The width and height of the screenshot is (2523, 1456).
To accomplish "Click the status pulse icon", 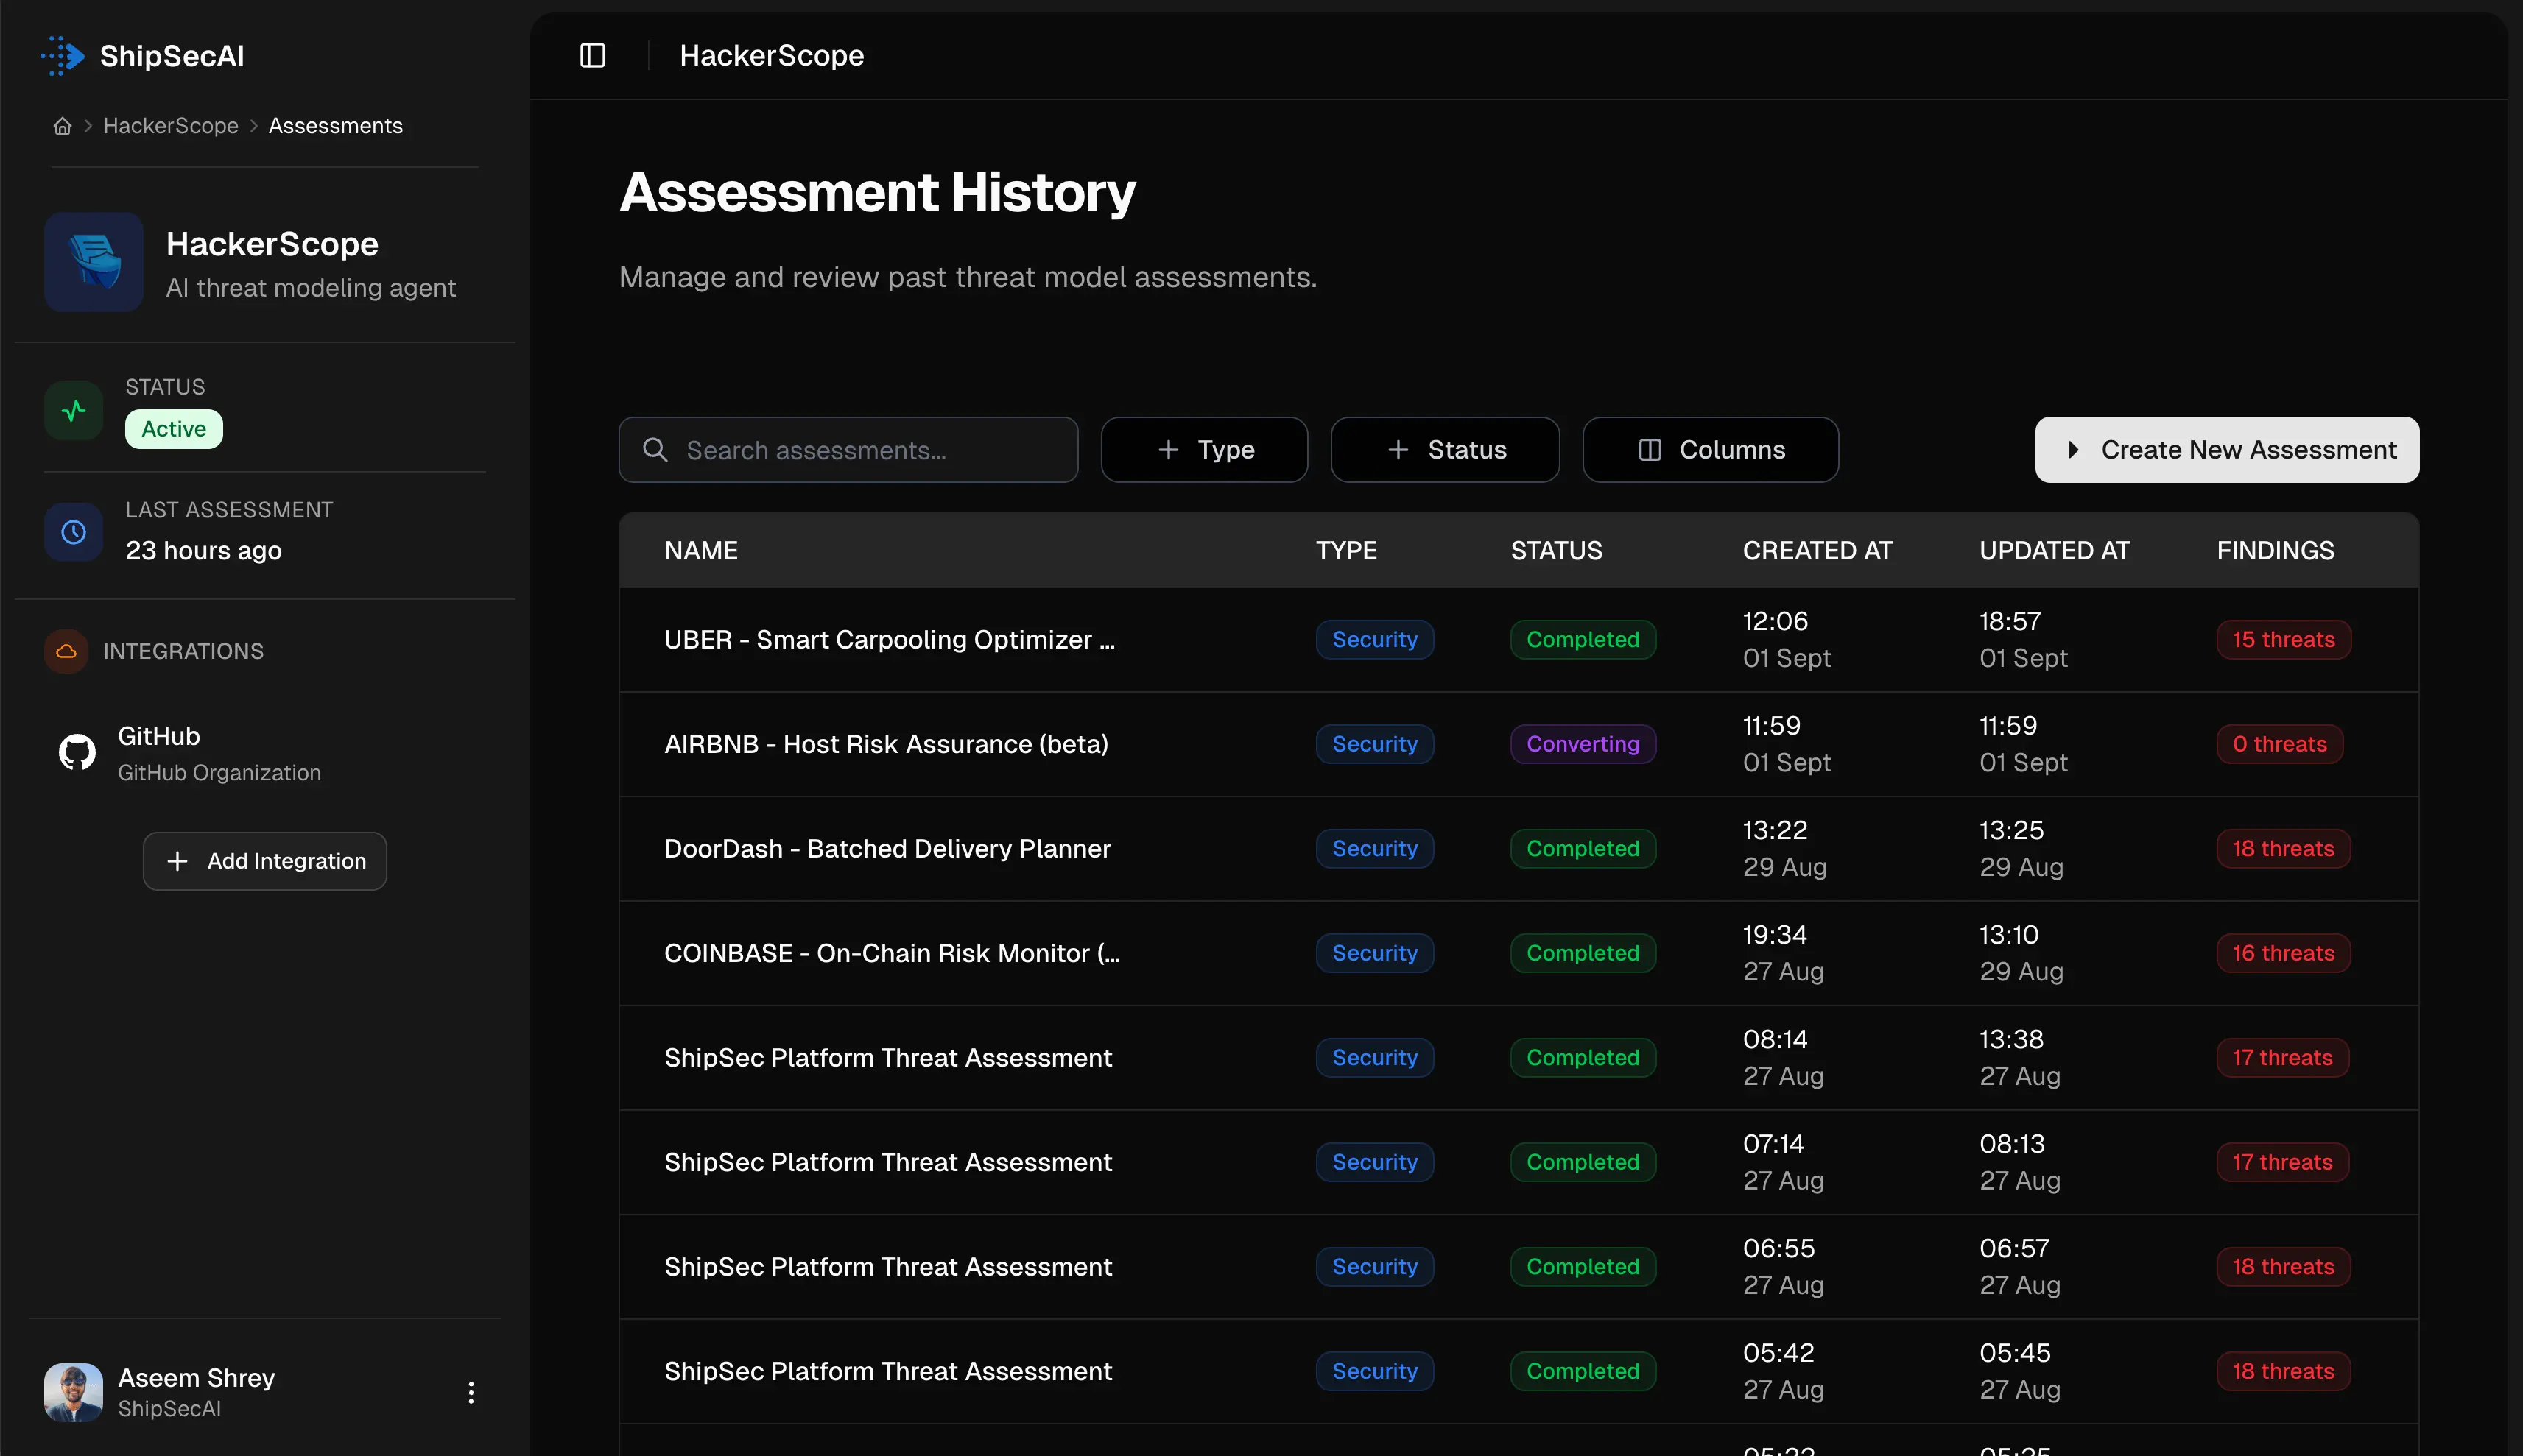I will click(74, 410).
